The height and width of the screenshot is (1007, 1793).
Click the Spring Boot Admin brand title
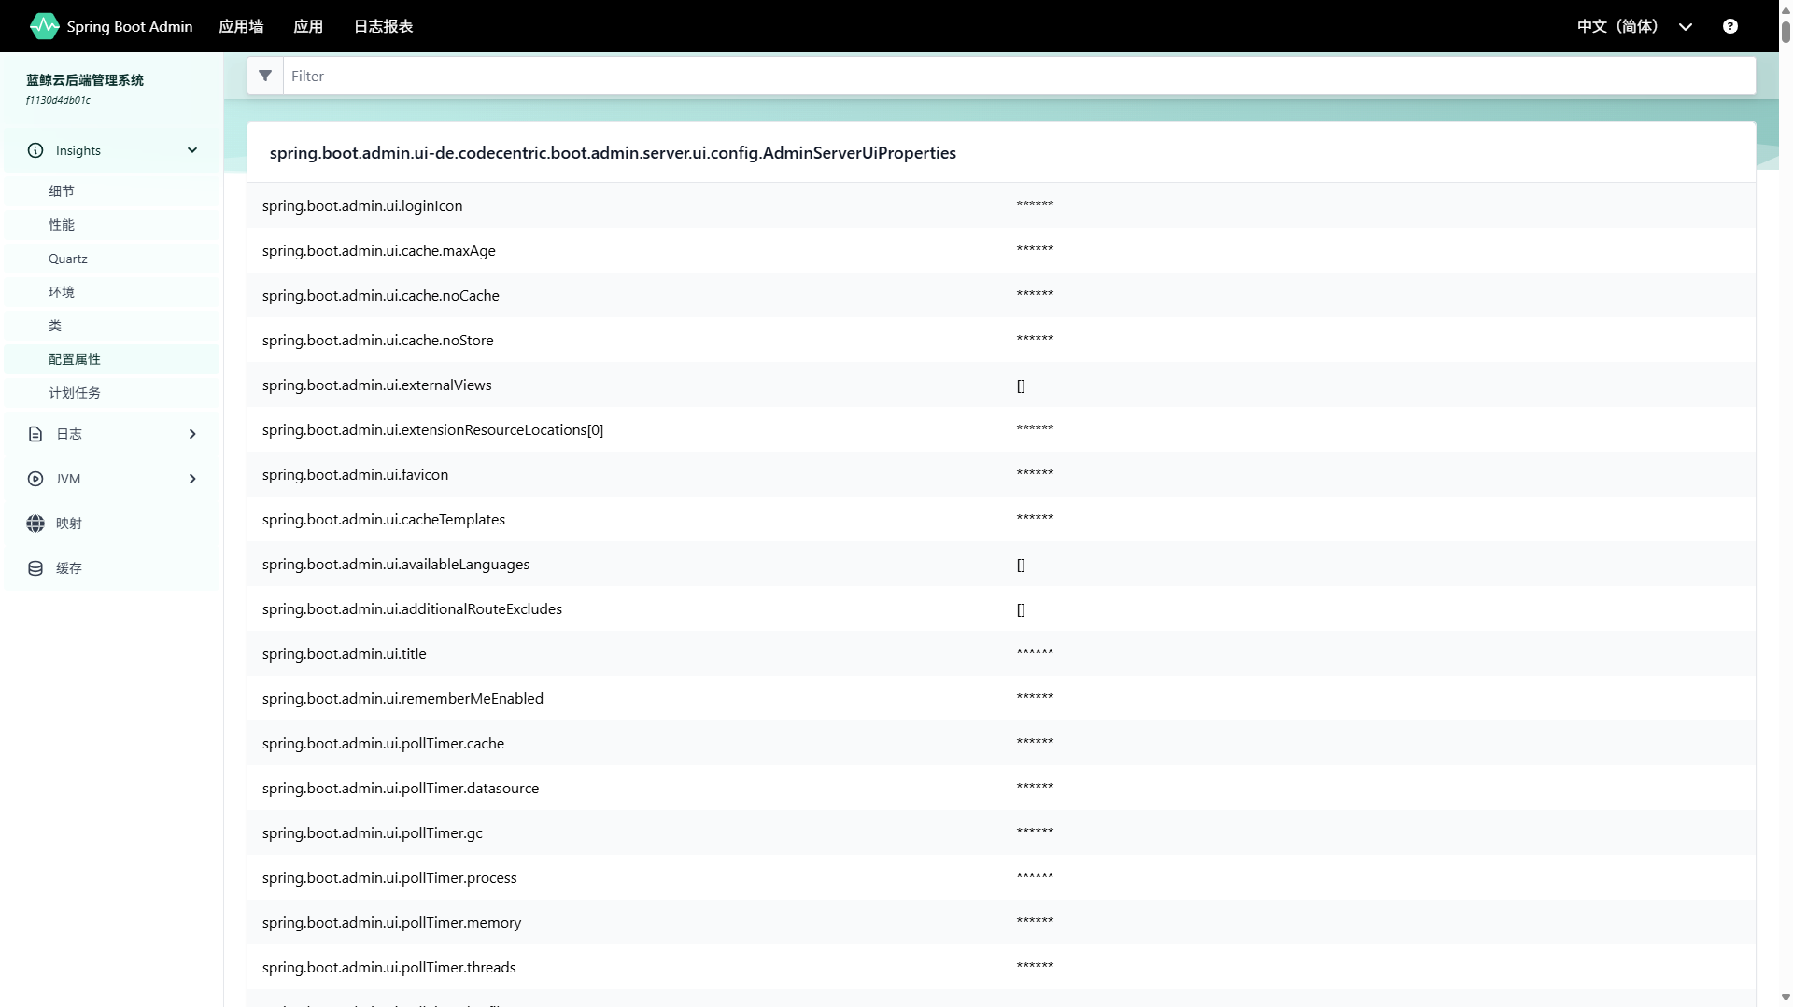coord(130,26)
